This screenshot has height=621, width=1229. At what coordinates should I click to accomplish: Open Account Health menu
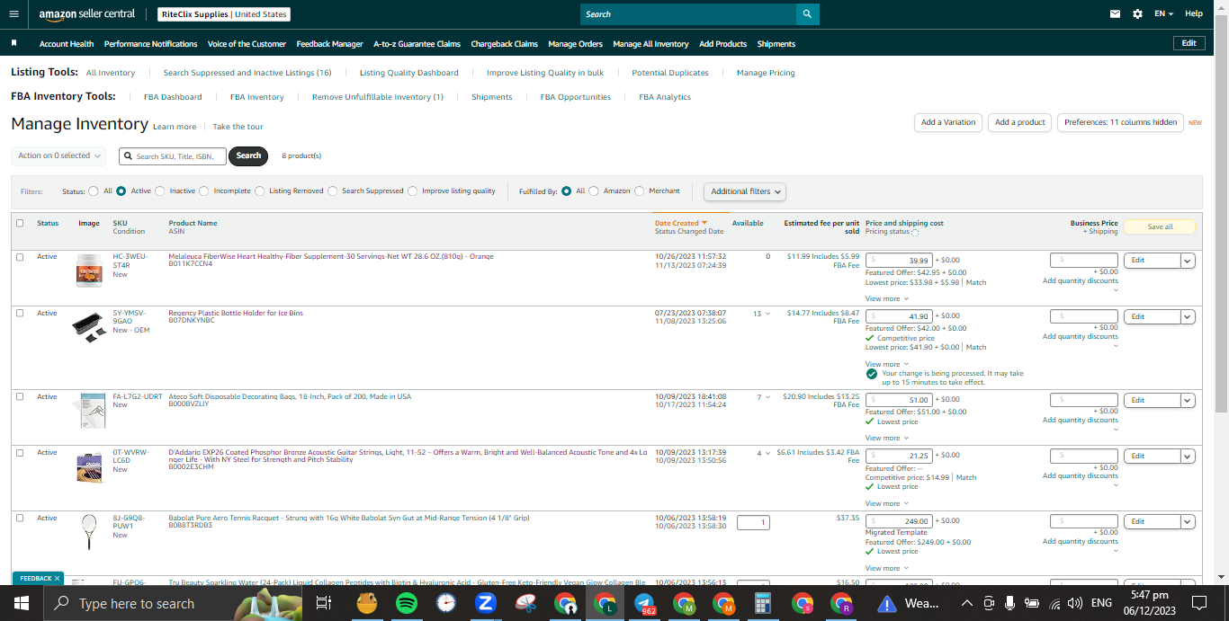67,44
